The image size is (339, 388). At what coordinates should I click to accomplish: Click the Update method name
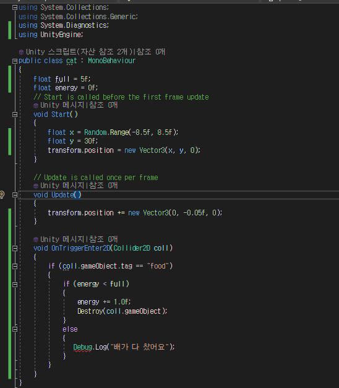pyautogui.click(x=62, y=195)
